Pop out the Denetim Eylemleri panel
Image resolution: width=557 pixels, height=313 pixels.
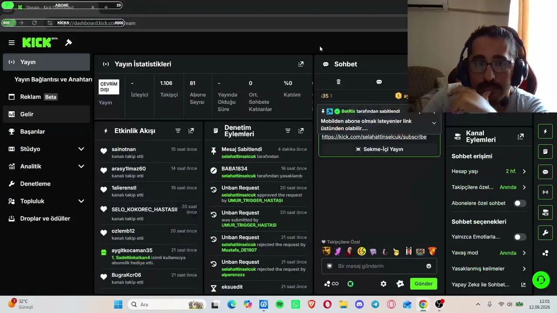(301, 130)
